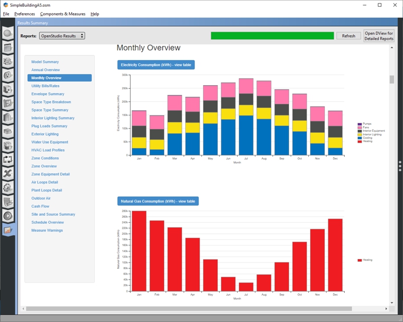Open the Loads tab outlet icon
The image size is (403, 322).
(x=8, y=76)
